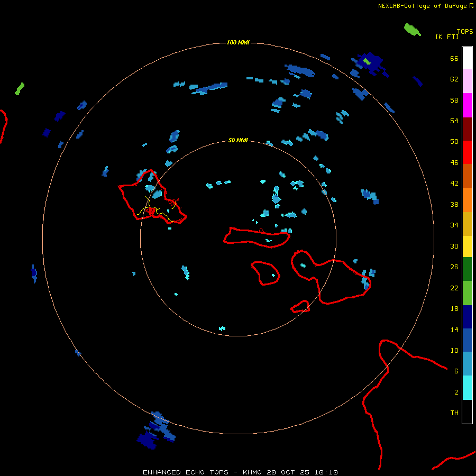Click the black TH threshold legend swatch
This screenshot has height=476, width=476.
pyautogui.click(x=467, y=411)
